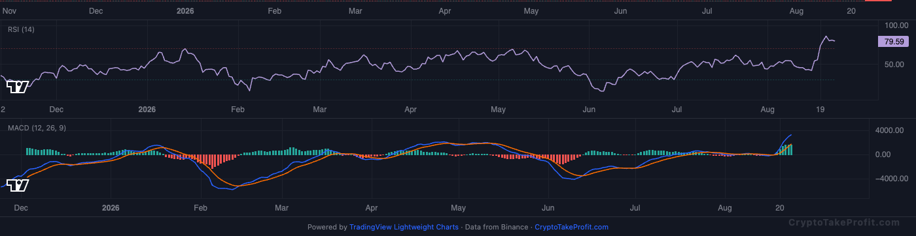Click '19' on the RSI pane time axis
Image resolution: width=916 pixels, height=236 pixels.
coord(820,110)
